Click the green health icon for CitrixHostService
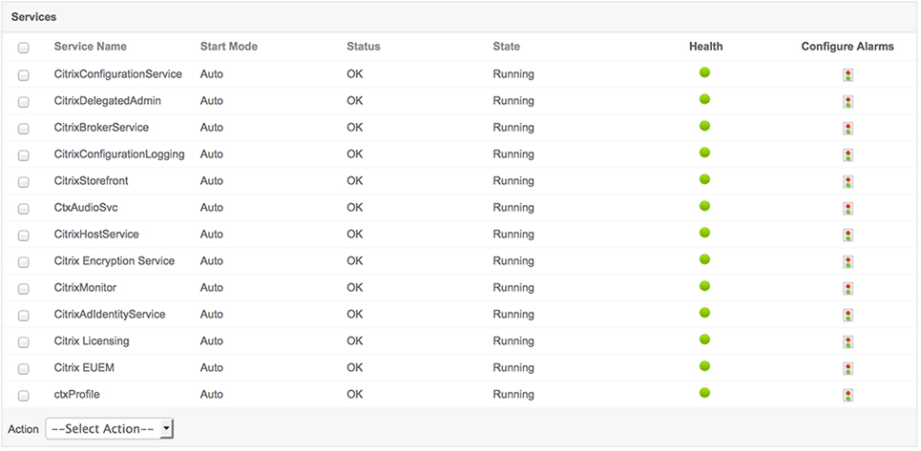The width and height of the screenshot is (921, 451). pyautogui.click(x=705, y=233)
